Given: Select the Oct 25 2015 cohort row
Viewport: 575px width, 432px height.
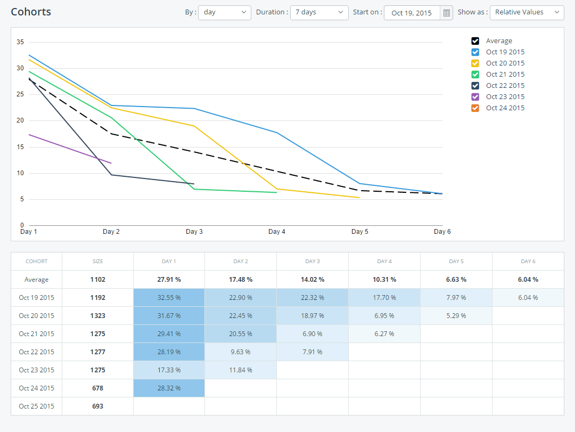Looking at the screenshot, I should point(36,406).
